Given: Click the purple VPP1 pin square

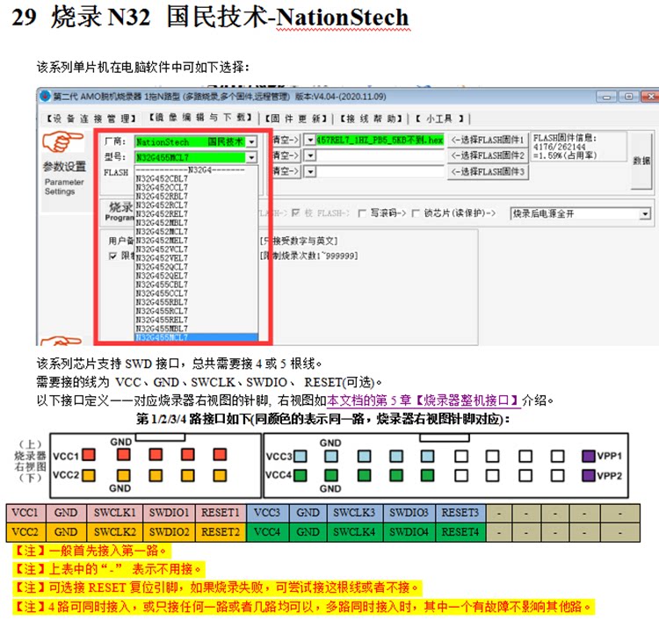Looking at the screenshot, I should 589,456.
